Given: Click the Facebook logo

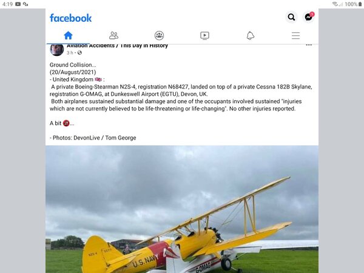Looking at the screenshot, I should [x=70, y=18].
